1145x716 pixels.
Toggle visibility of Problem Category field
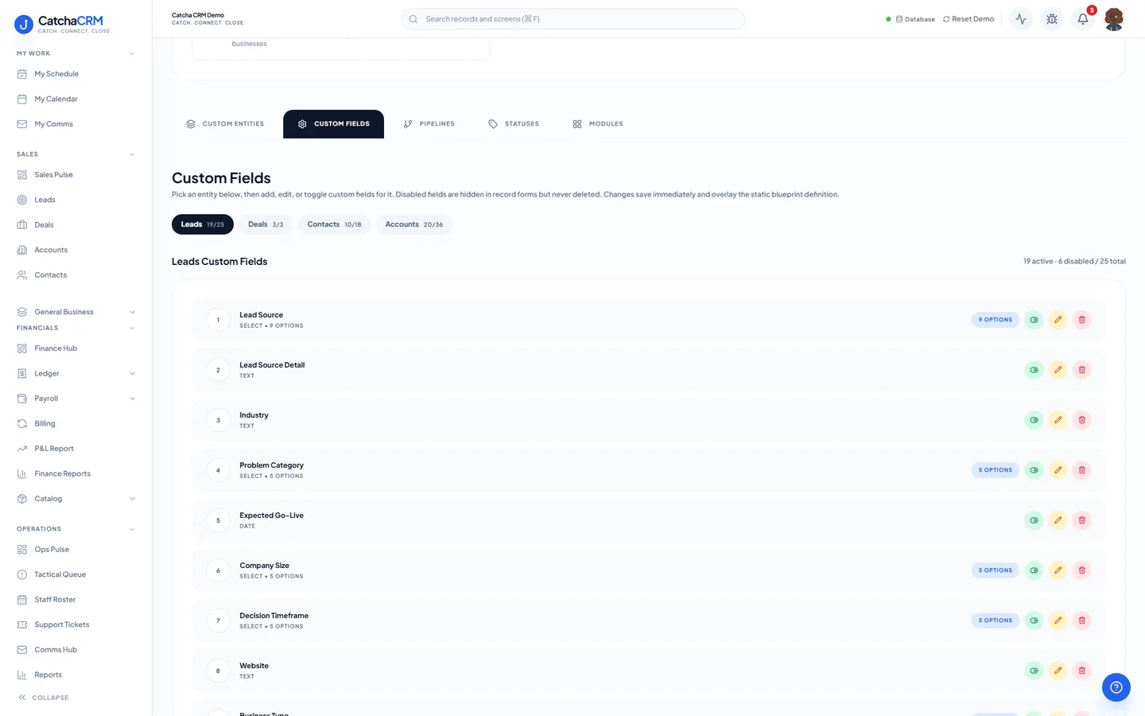[x=1034, y=470]
